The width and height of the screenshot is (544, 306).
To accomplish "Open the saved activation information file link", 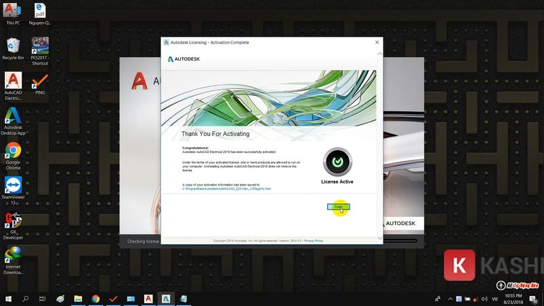I will [226, 188].
